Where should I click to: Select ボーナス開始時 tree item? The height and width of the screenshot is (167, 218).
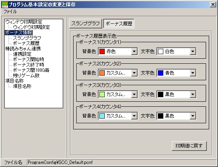pyautogui.click(x=29, y=60)
